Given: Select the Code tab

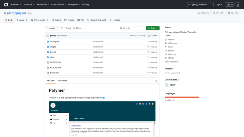Looking at the screenshot, I should click(x=9, y=20).
